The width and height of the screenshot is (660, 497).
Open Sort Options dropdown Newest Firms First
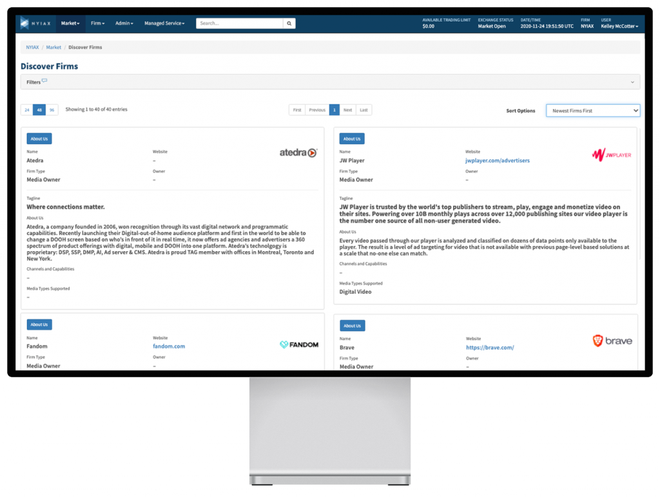click(593, 111)
